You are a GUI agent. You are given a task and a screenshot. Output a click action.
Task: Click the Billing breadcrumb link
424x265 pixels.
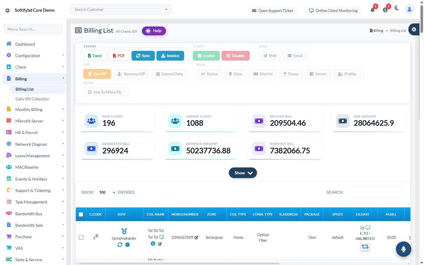pyautogui.click(x=377, y=31)
